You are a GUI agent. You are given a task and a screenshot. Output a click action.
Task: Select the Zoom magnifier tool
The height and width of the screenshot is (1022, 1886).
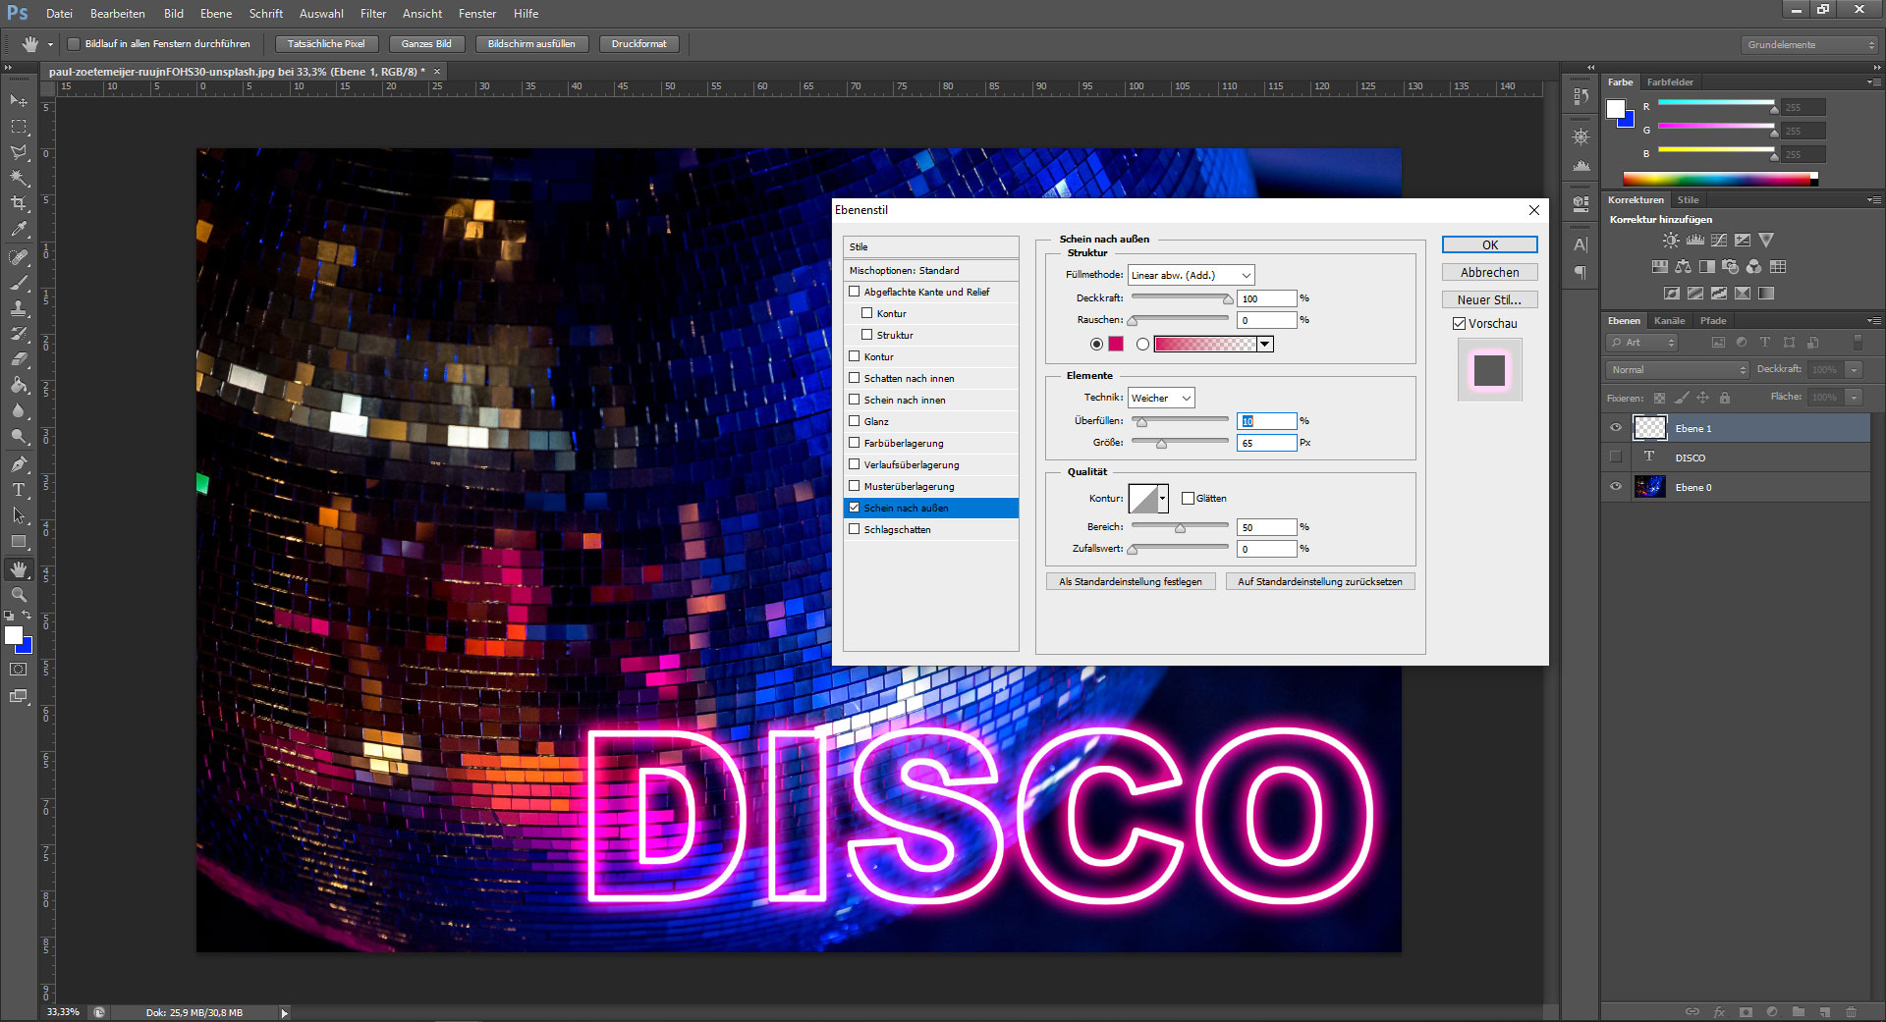(x=19, y=595)
